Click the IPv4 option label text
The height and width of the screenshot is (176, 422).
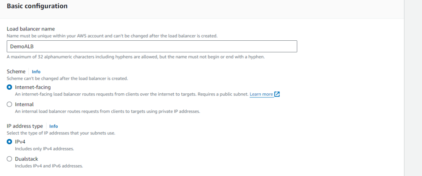pos(20,141)
